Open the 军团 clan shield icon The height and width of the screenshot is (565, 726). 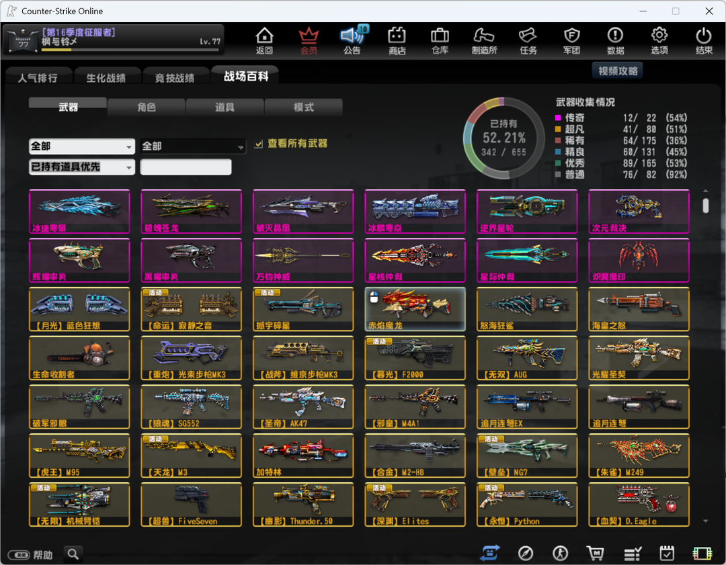click(x=572, y=41)
